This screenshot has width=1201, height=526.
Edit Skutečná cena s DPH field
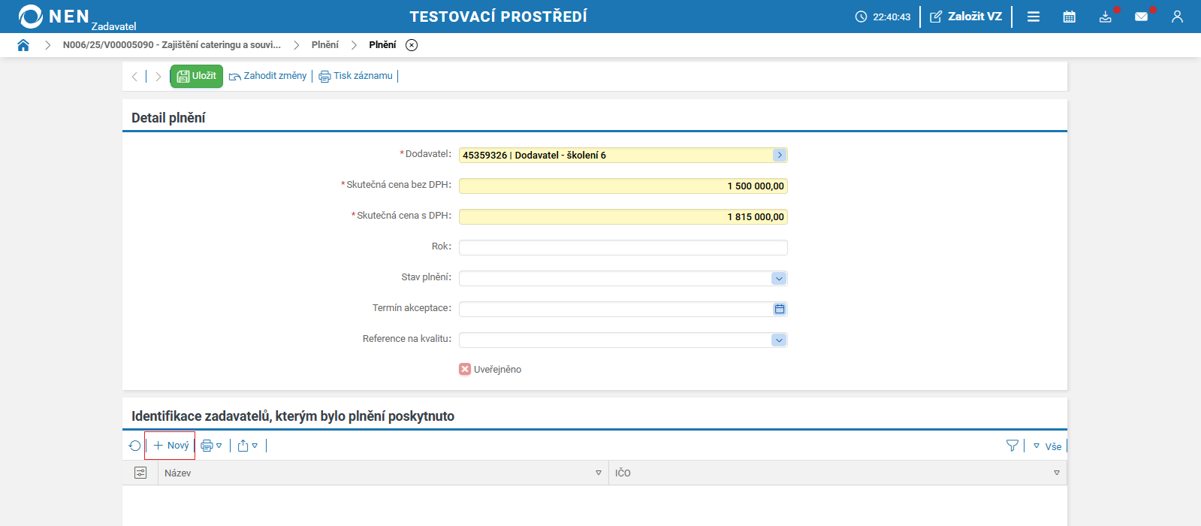[623, 216]
